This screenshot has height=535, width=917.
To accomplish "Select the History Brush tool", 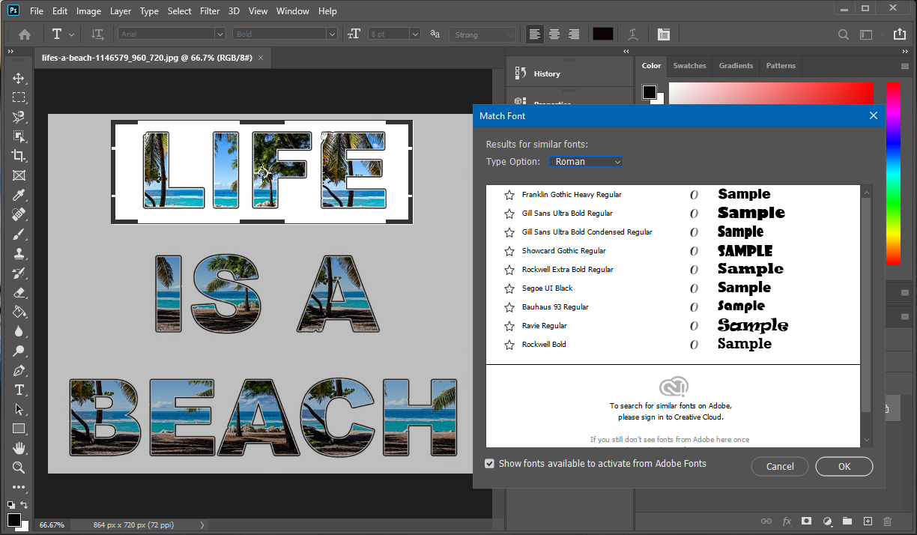I will tap(19, 273).
